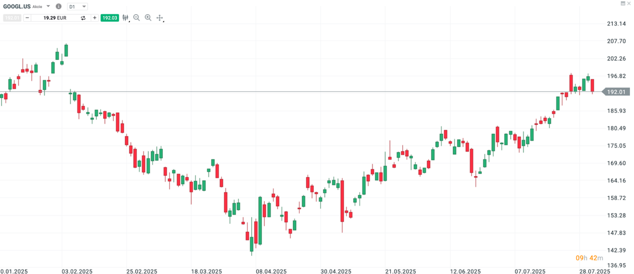
Task: Click the green 192.03 buy price button
Action: (109, 18)
